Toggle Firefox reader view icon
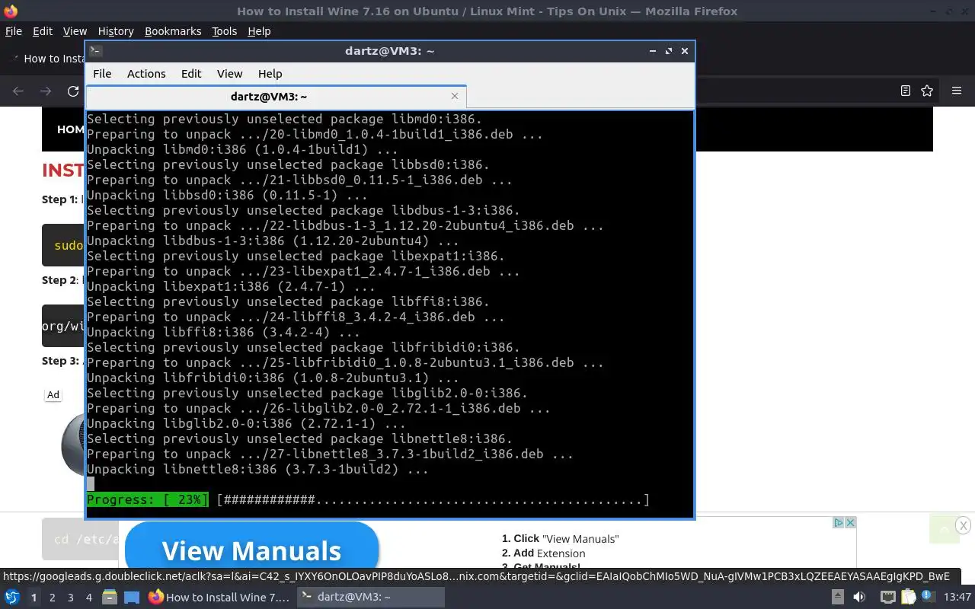975x609 pixels. pos(906,91)
